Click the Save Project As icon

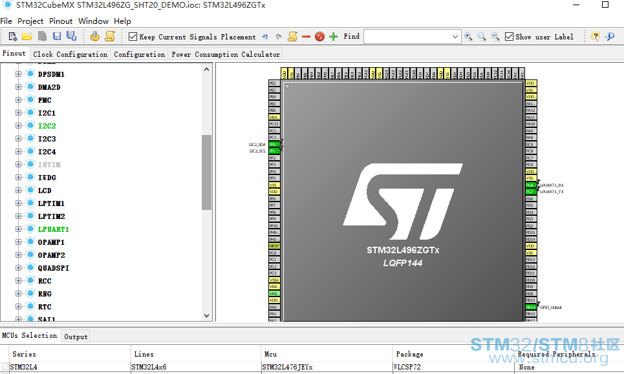pyautogui.click(x=71, y=36)
